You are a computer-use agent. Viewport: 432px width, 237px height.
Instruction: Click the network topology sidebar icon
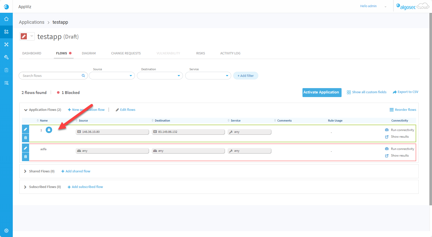[x=6, y=44]
